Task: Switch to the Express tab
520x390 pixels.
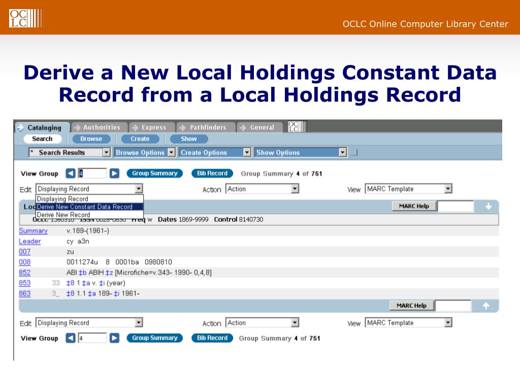Action: 151,127
